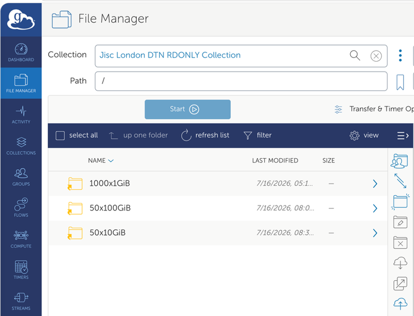Screen dimensions: 414x316
Task: Click the Upload cloud icon
Action: [x=400, y=304]
